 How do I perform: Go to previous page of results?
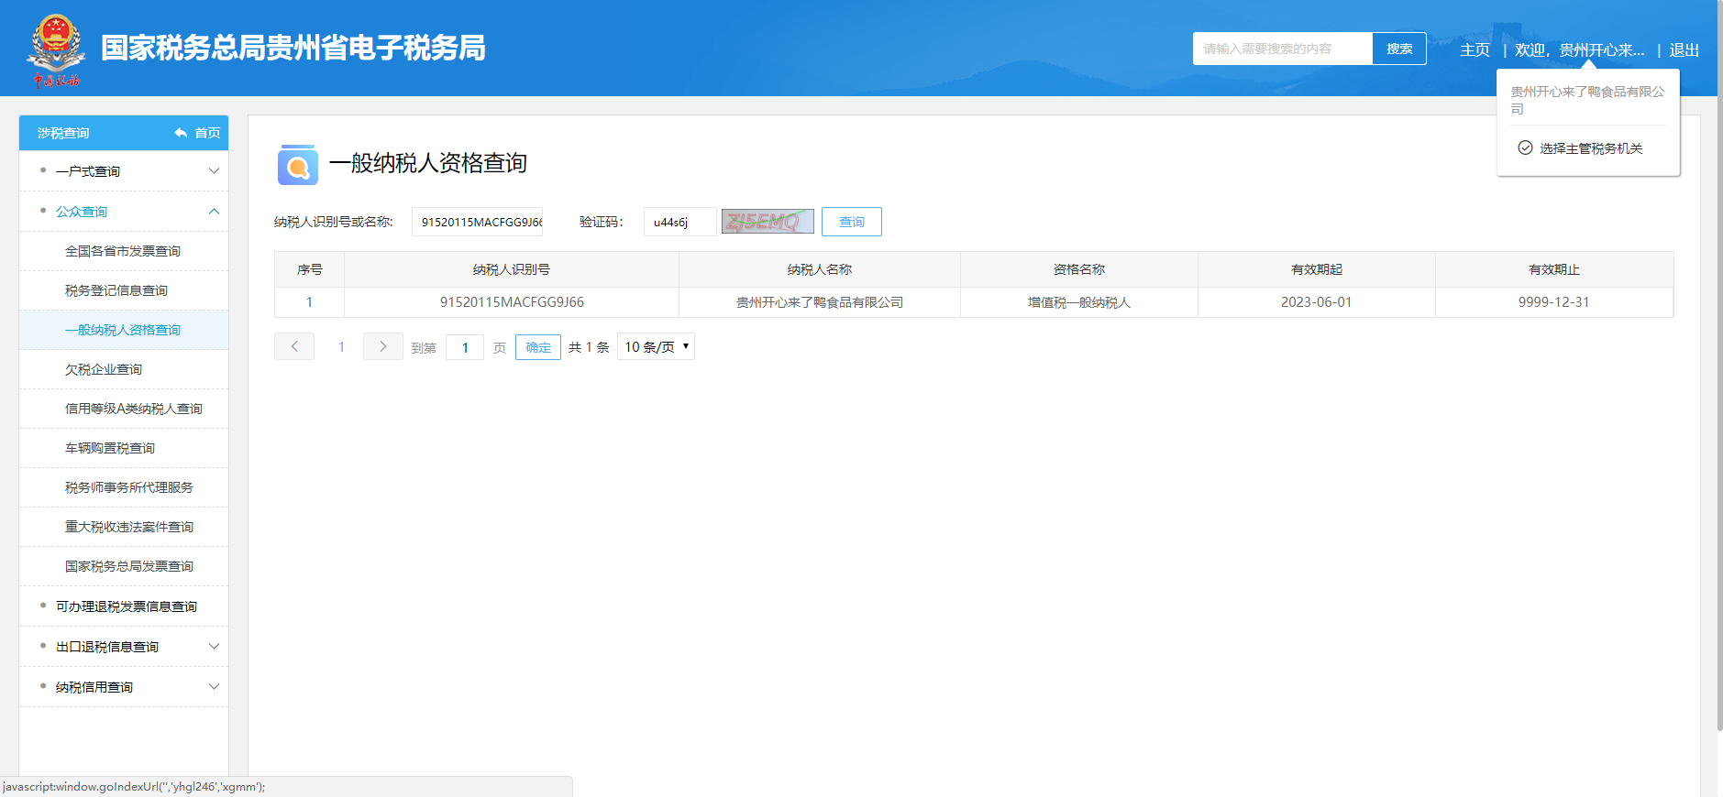pos(294,346)
